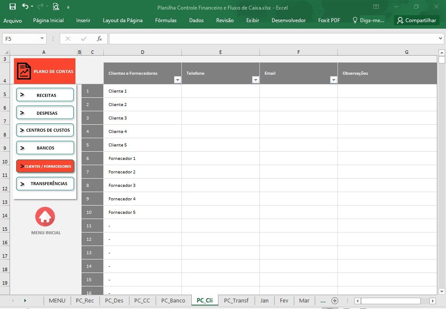Click the horizontal scrollbar right arrow
Viewport: 446px width, 309px height.
432,301
